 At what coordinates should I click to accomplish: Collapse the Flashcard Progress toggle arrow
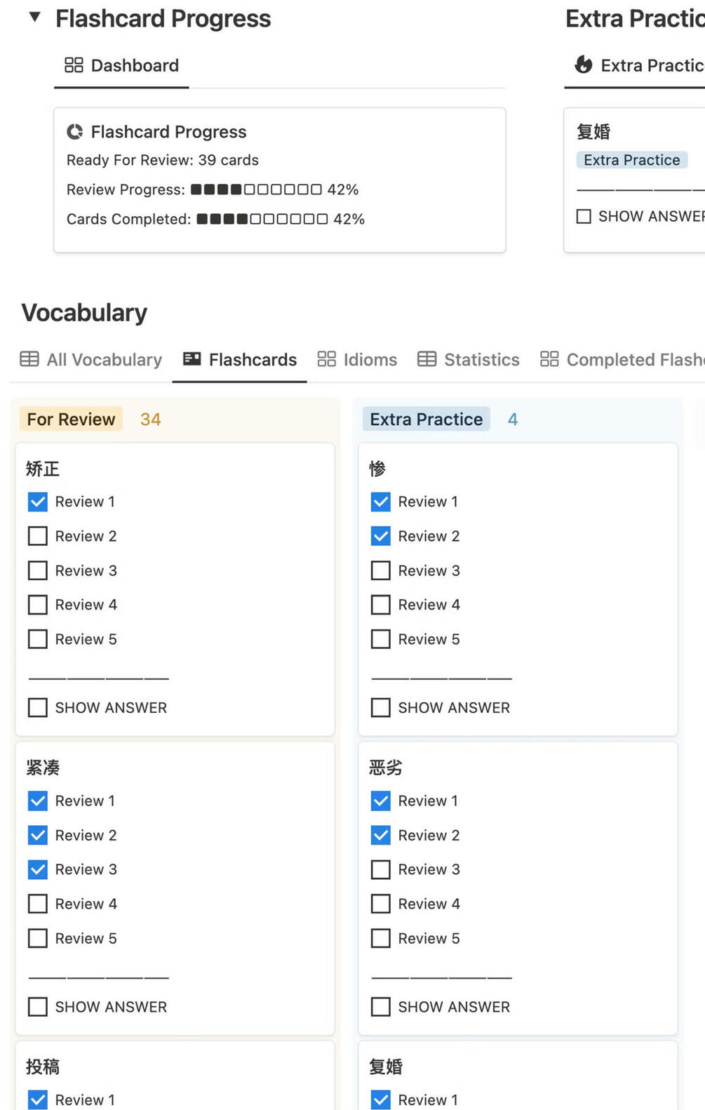[34, 18]
